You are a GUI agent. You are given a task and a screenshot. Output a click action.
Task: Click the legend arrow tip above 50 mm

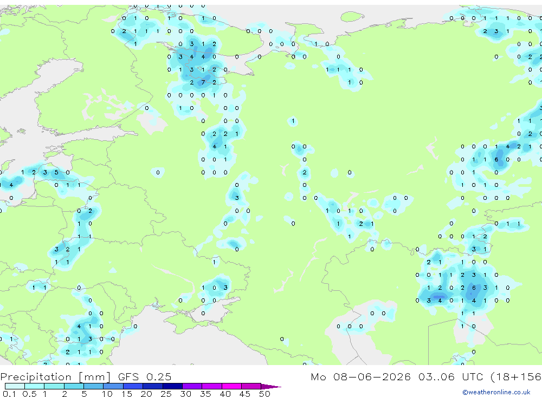coord(271,387)
